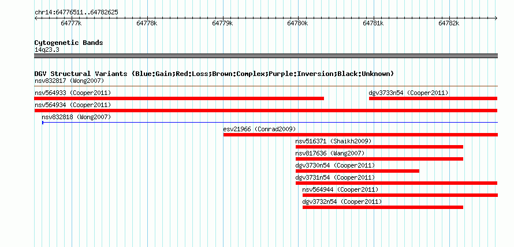Open the nsv564934 (Cooper2011) label

click(73, 105)
